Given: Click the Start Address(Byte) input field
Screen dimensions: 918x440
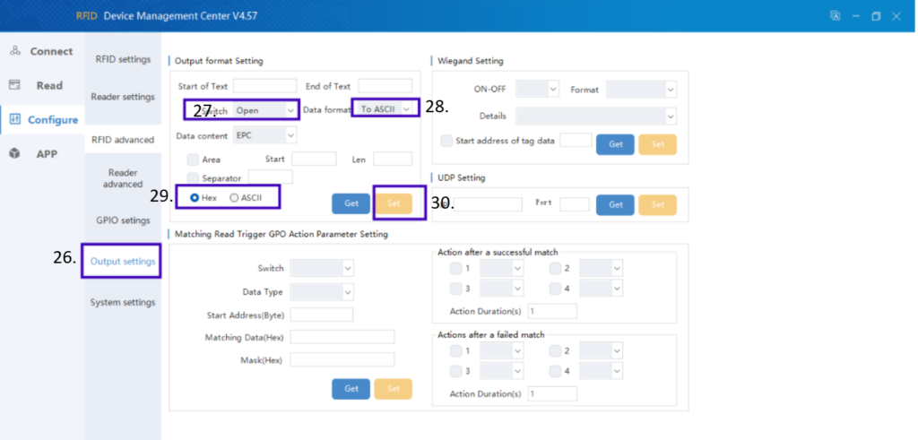Looking at the screenshot, I should (322, 315).
